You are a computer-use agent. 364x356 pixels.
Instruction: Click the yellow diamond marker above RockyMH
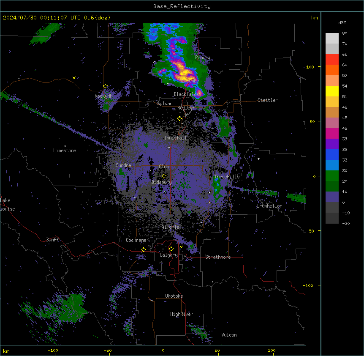click(106, 86)
